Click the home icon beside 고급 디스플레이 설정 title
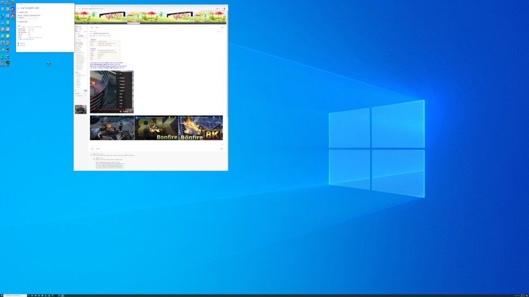The height and width of the screenshot is (297, 529). click(18, 8)
